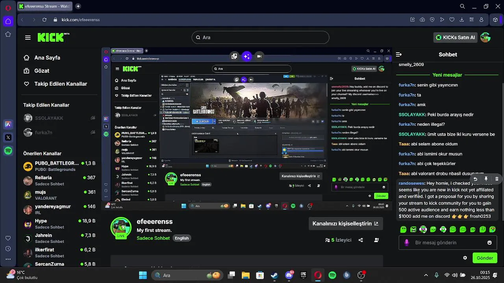Click the snapshot camera icon in address bar

pos(422,20)
